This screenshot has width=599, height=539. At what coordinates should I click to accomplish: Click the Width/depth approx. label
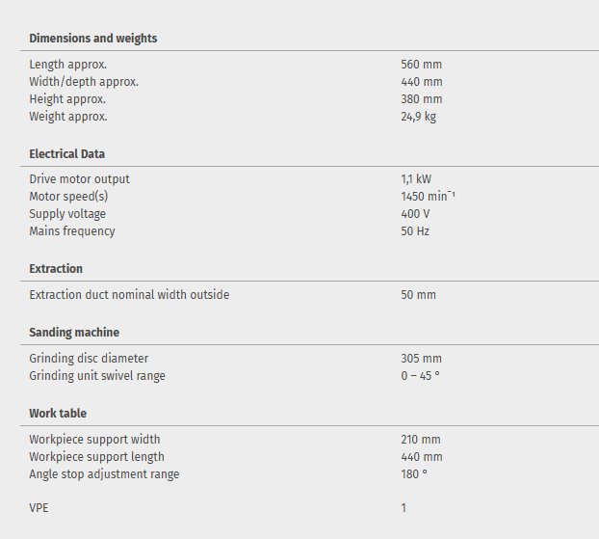(x=84, y=82)
